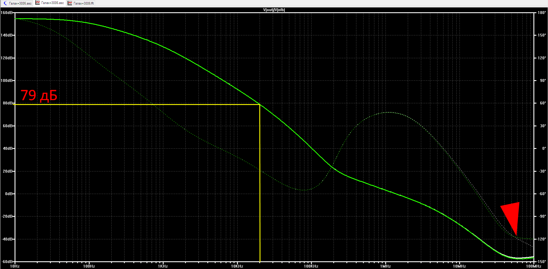548x269 pixels.
Task: Click the -150° phase axis label
Action: click(541, 262)
